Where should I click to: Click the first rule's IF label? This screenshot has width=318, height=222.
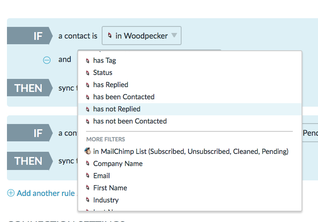[30, 36]
